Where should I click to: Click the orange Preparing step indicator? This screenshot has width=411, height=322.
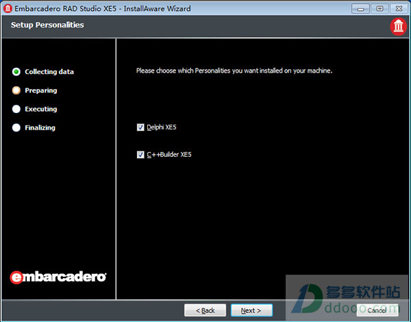coord(16,90)
